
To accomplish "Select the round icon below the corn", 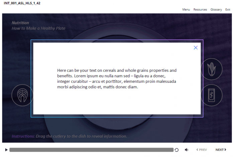I will [212, 95].
